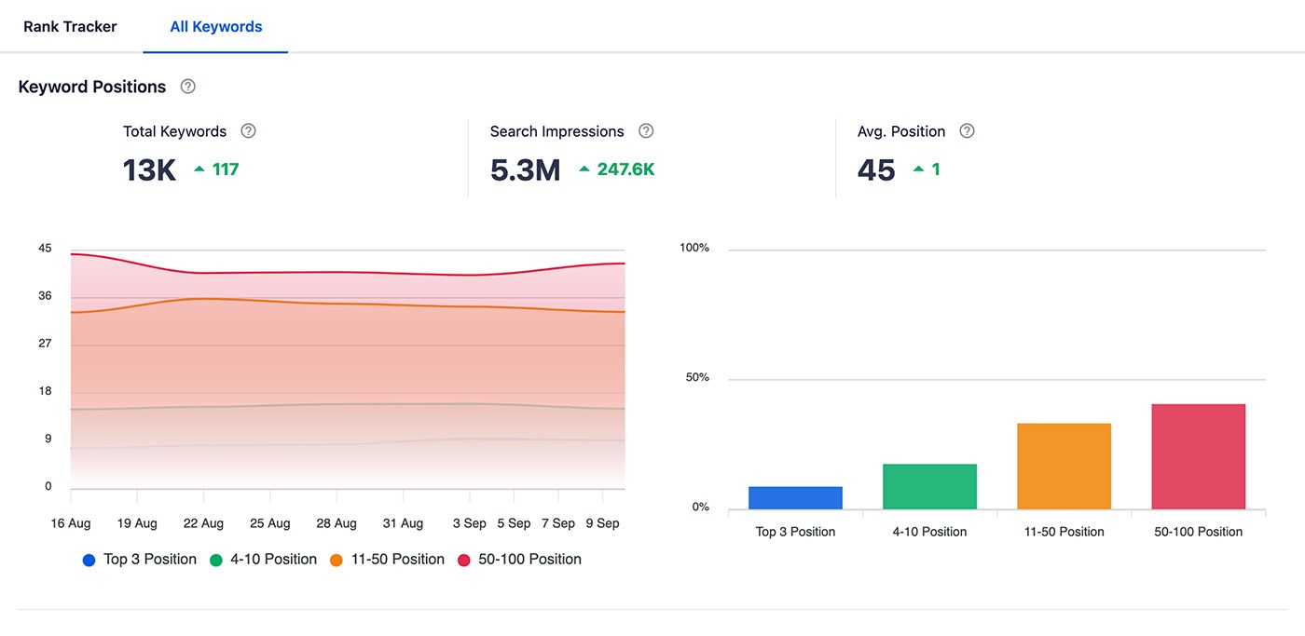
Task: Open the Search Impressions help tooltip icon
Action: [646, 130]
